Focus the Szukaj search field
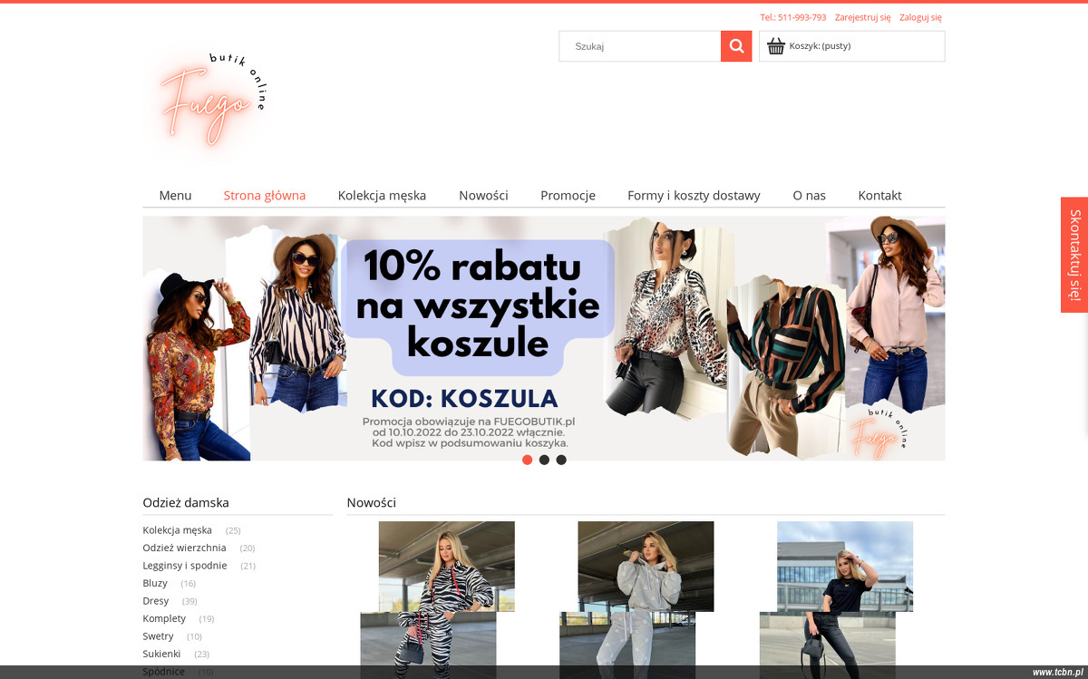Screen dimensions: 1088x679 pos(640,46)
